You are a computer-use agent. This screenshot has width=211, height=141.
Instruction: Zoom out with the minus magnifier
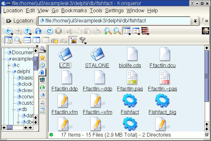click(x=117, y=31)
